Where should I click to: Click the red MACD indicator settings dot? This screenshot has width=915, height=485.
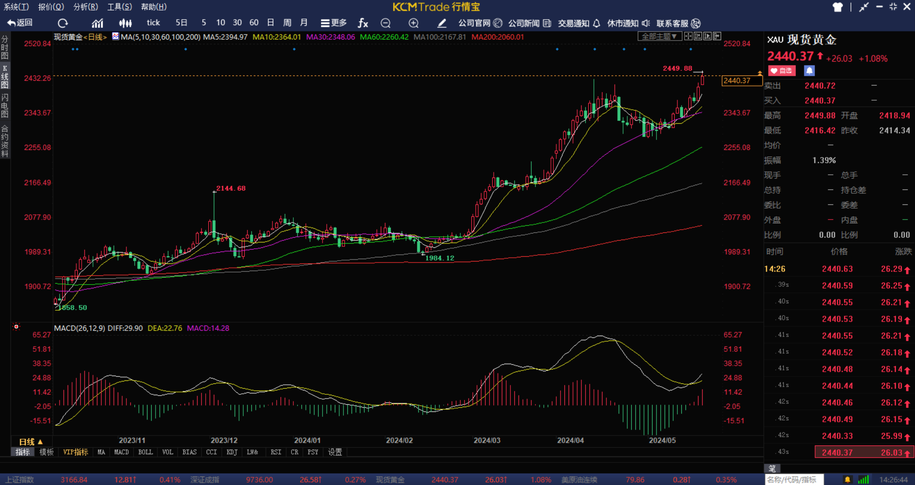pyautogui.click(x=16, y=327)
